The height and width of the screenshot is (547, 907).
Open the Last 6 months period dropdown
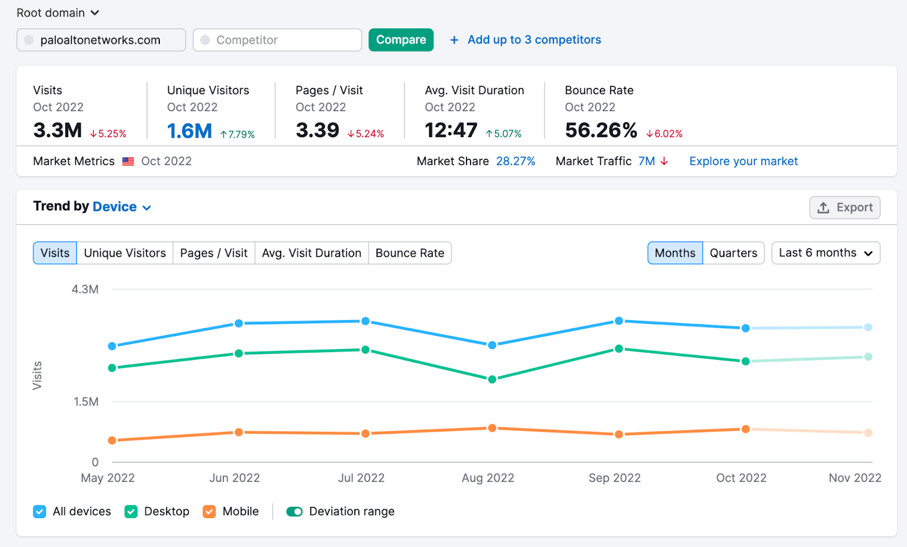[825, 253]
